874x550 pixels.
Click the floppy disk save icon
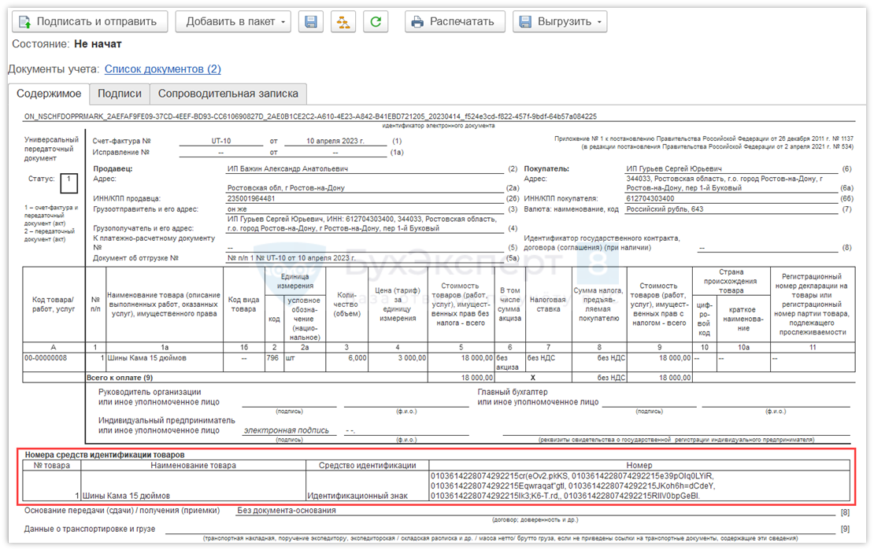[x=311, y=21]
